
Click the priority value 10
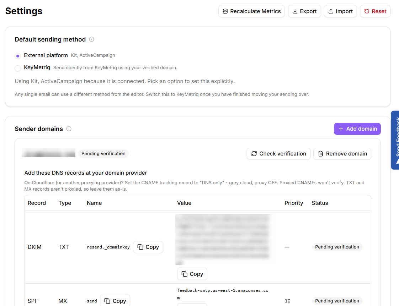[x=287, y=301]
